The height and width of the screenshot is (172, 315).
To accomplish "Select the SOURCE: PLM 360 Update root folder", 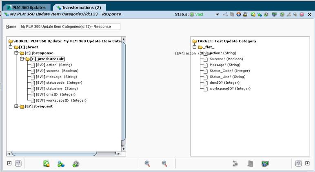I will (x=65, y=41).
